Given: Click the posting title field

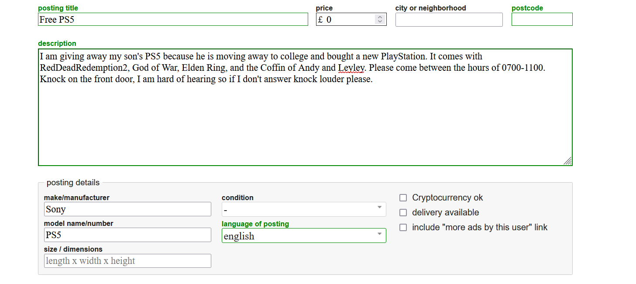Looking at the screenshot, I should (x=173, y=19).
